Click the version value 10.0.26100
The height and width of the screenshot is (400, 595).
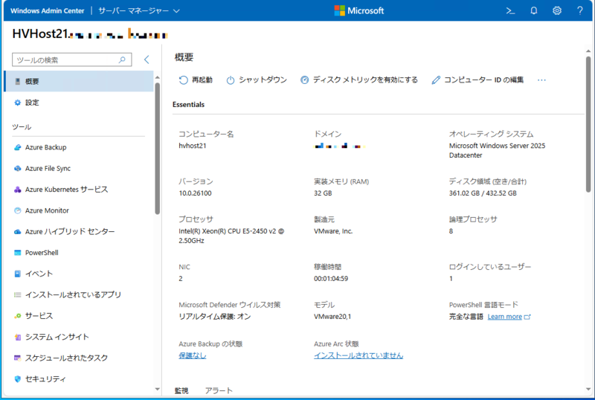tap(195, 193)
